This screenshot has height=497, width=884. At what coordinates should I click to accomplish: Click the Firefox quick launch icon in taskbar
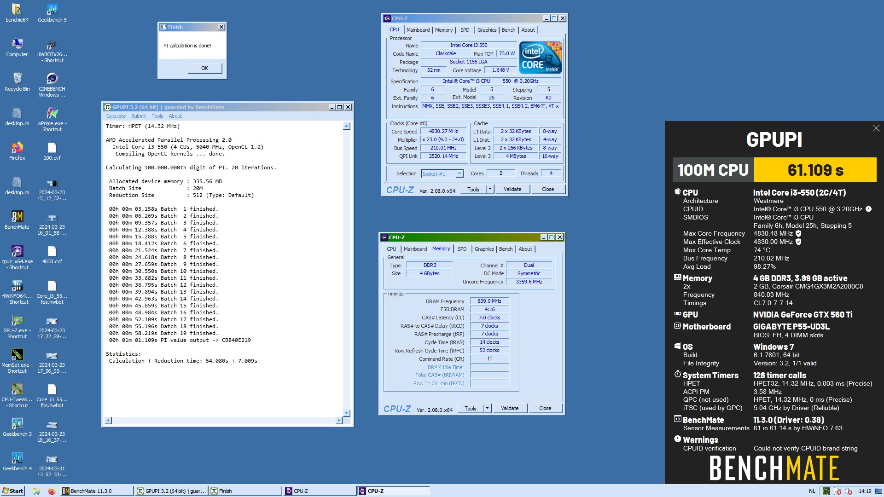click(x=52, y=491)
